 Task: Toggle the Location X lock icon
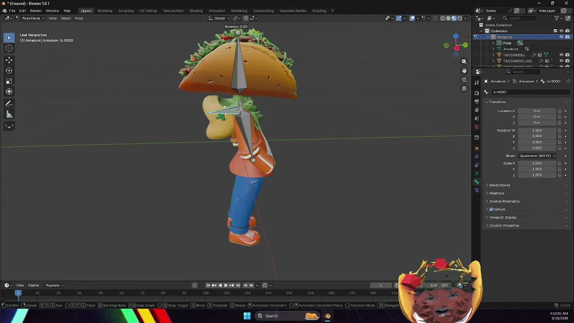click(x=560, y=111)
